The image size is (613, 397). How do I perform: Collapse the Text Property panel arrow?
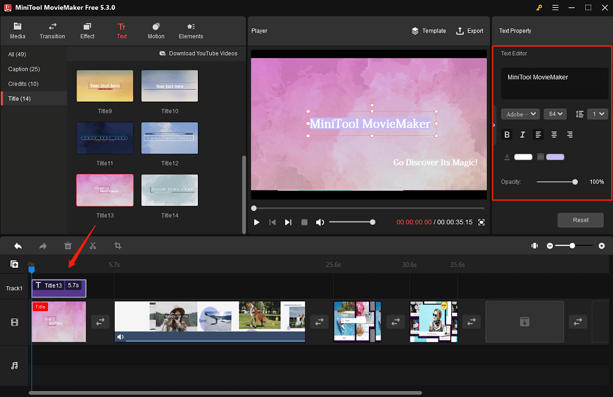tap(494, 125)
